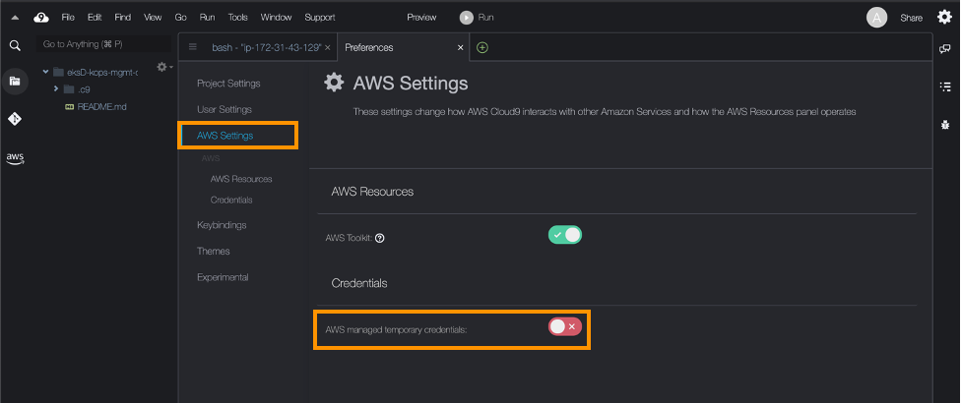Click the Share button
Viewport: 962px width, 403px height.
911,18
